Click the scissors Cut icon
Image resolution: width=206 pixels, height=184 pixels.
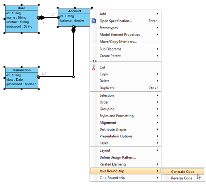click(x=94, y=67)
